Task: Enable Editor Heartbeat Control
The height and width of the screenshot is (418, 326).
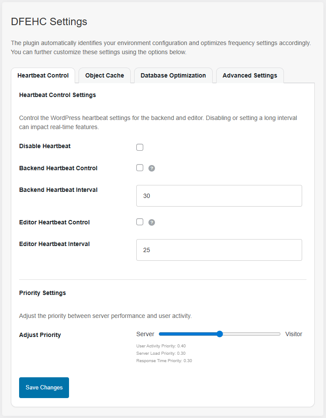Action: [x=139, y=222]
